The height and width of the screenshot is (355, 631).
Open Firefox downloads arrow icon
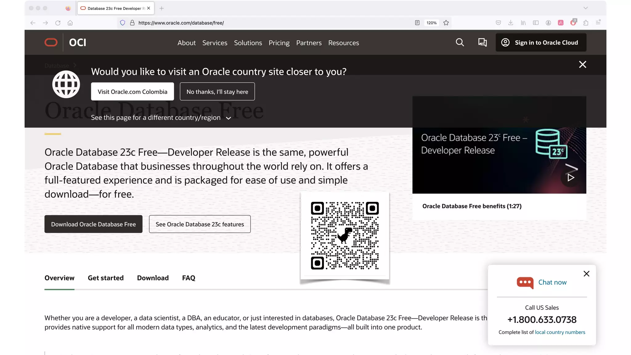511,23
